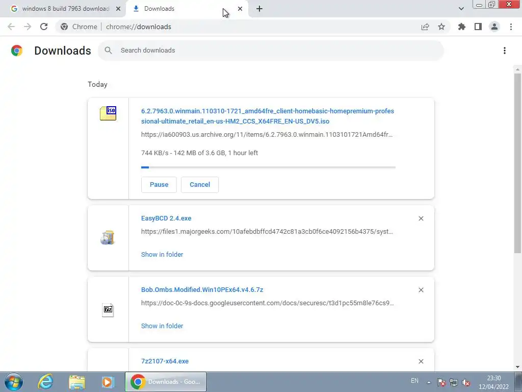
Task: Click the EN language indicator
Action: [414, 381]
